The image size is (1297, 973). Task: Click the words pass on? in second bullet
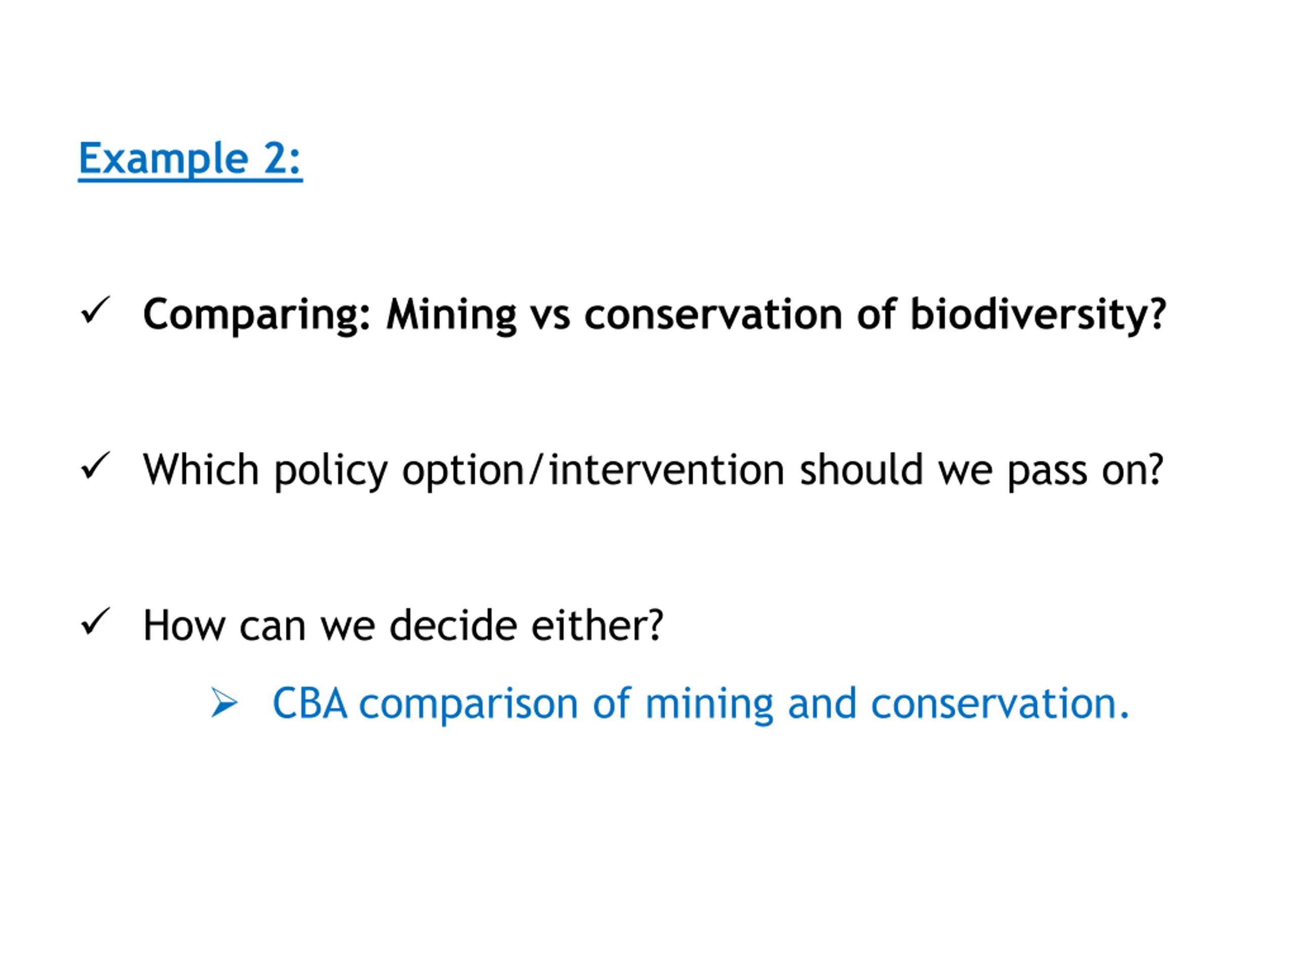(x=1085, y=471)
